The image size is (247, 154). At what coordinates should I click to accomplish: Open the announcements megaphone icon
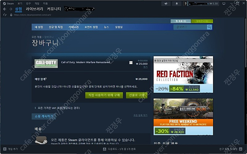166,4
